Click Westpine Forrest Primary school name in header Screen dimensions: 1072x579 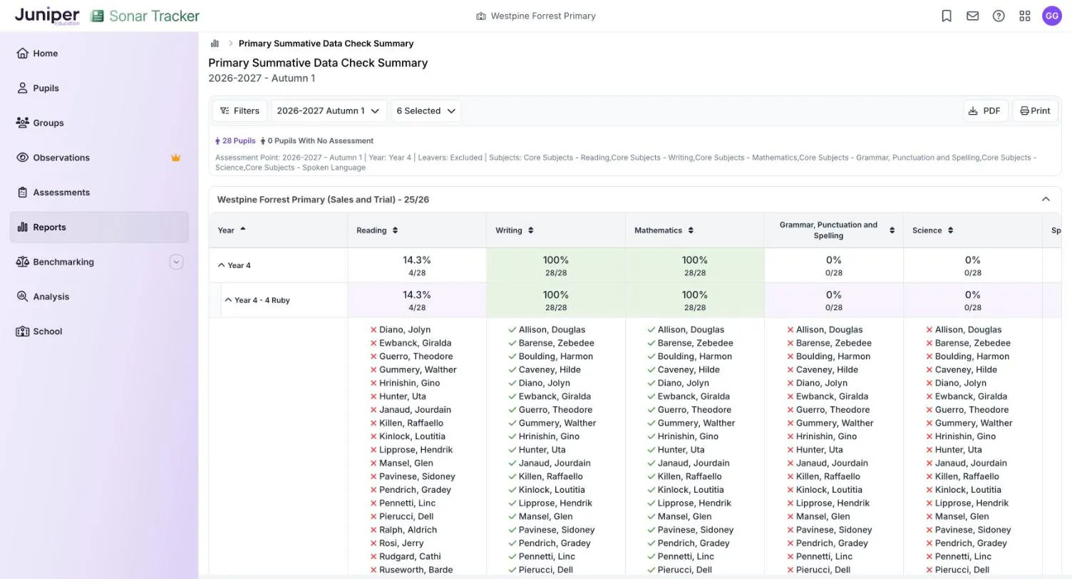pos(543,16)
